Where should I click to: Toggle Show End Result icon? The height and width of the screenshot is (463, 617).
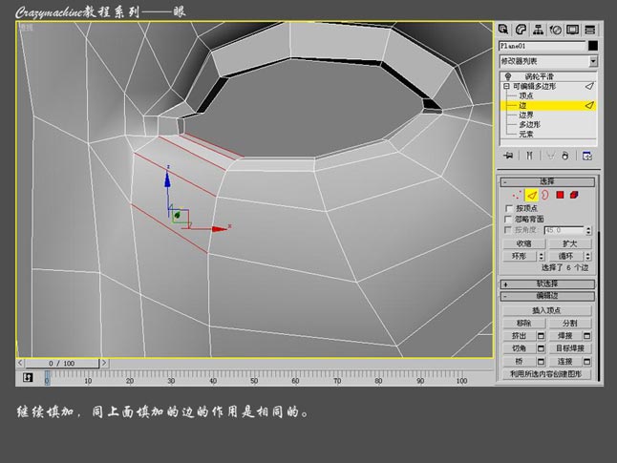tap(529, 156)
